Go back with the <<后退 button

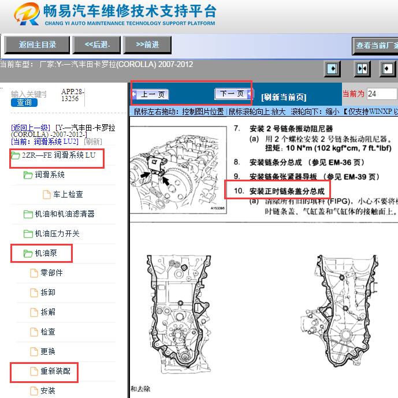click(96, 45)
